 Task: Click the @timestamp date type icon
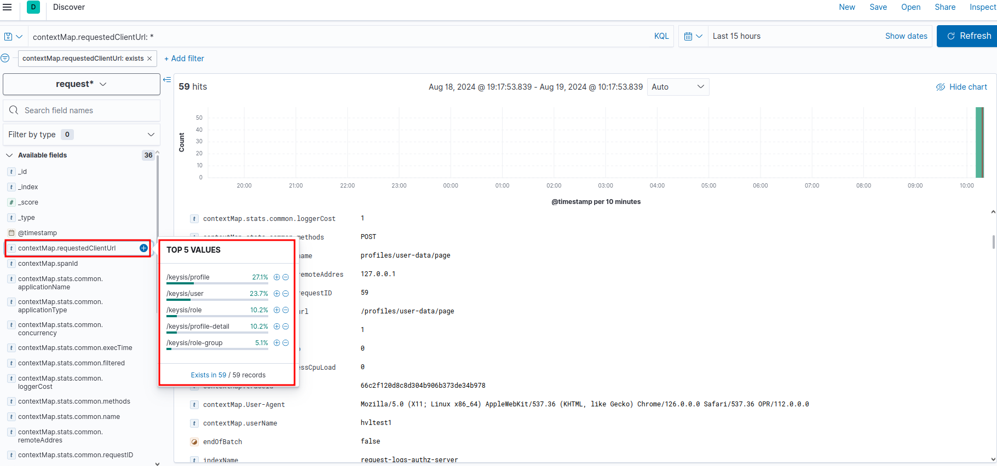pos(11,233)
